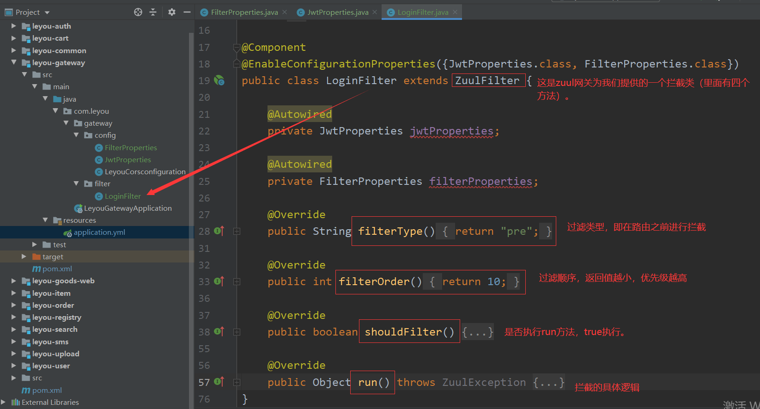Select the leyou-order module
The image size is (760, 409).
[53, 305]
